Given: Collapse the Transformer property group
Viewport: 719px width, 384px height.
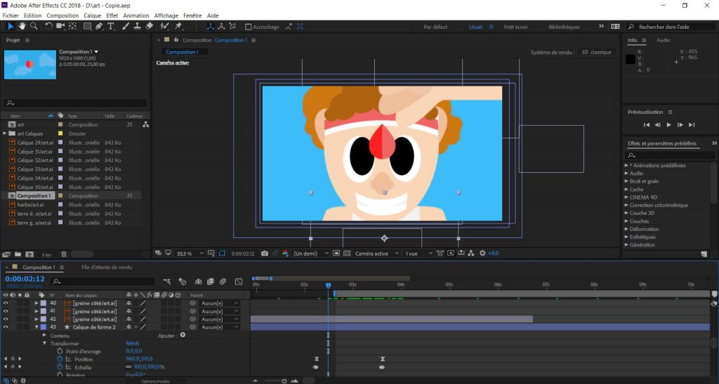Looking at the screenshot, I should [x=45, y=343].
